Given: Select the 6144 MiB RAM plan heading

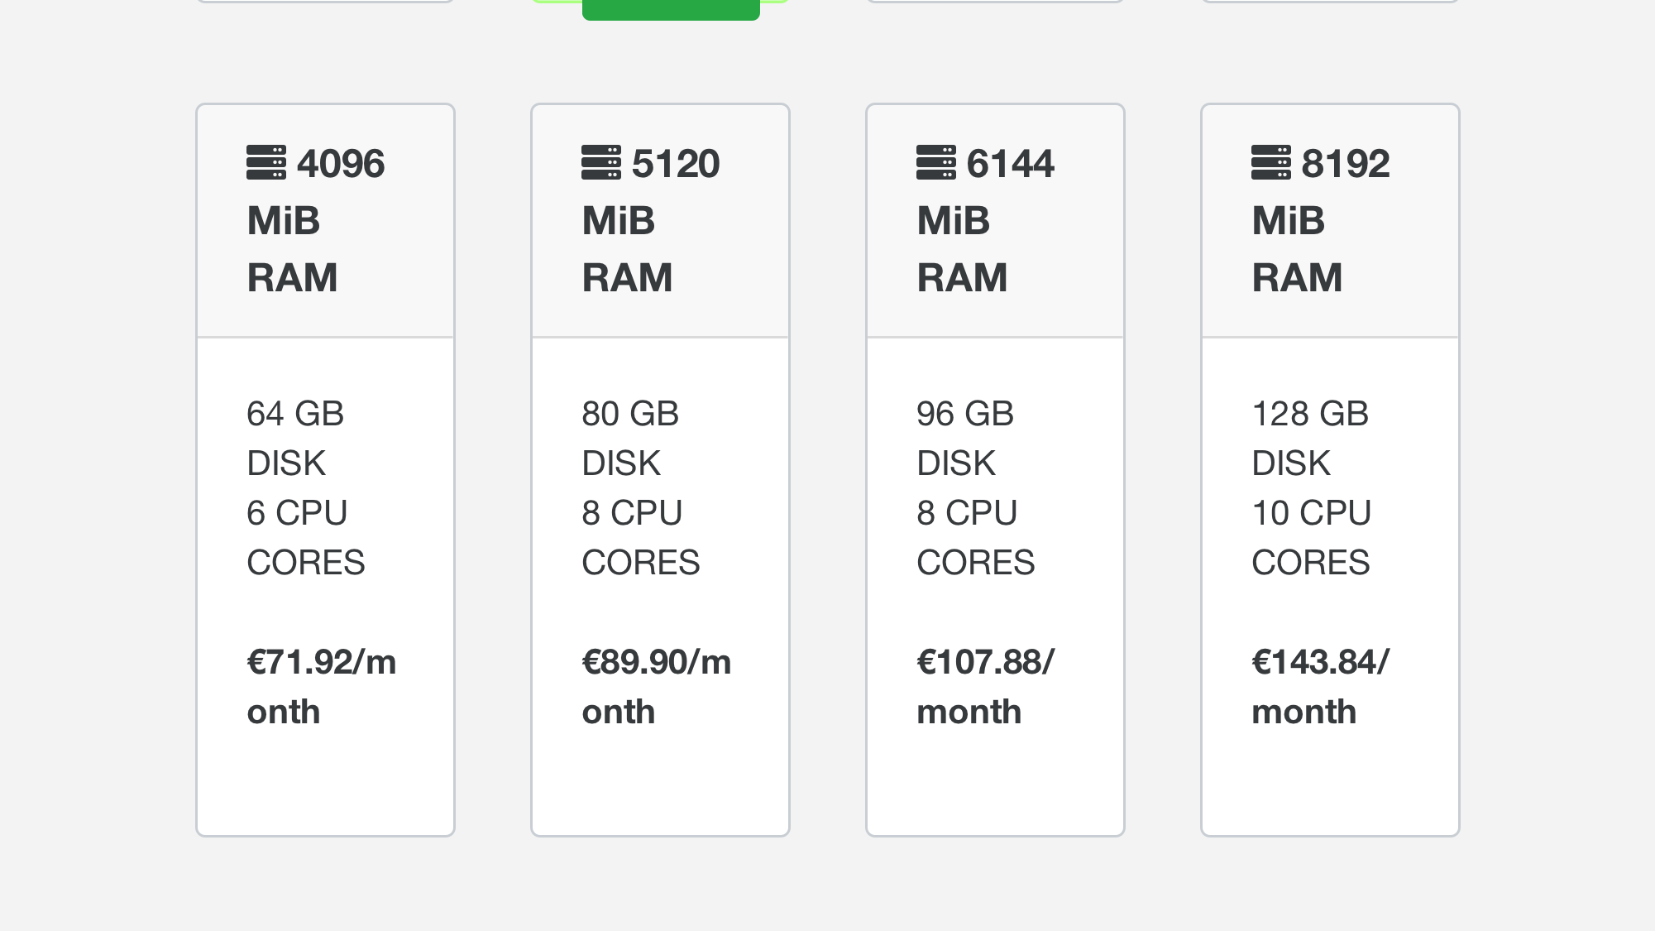Looking at the screenshot, I should pos(986,220).
